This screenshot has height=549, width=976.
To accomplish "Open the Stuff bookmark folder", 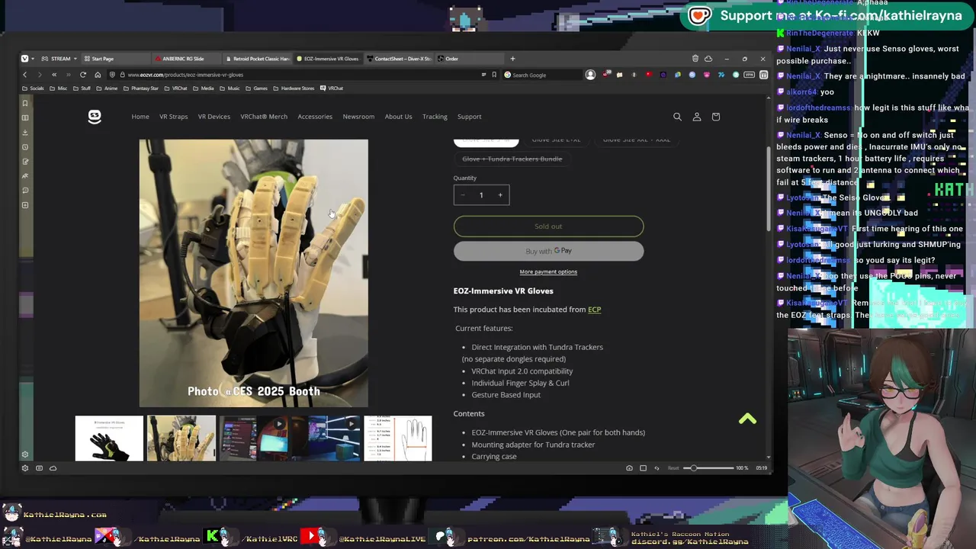I will [x=82, y=88].
